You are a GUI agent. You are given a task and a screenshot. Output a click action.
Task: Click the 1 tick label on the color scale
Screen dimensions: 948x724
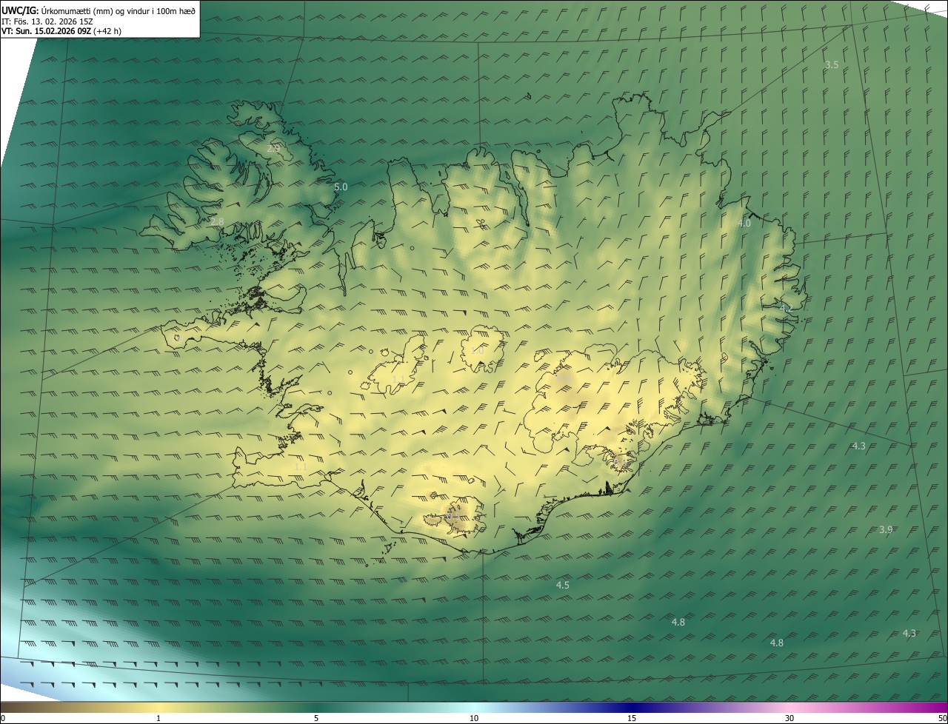tap(158, 718)
